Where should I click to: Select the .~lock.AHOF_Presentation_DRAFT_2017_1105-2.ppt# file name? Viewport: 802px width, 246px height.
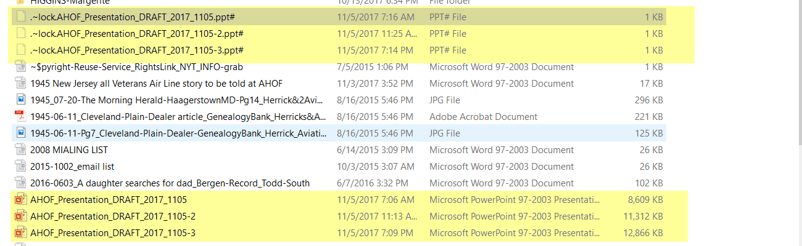click(136, 33)
